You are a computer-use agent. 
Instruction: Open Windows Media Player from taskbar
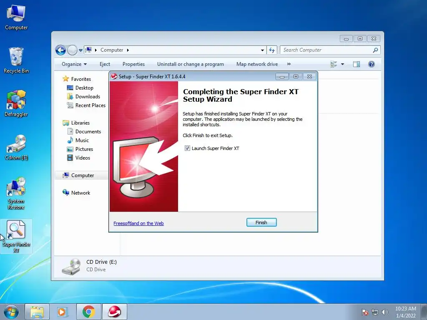coord(63,312)
